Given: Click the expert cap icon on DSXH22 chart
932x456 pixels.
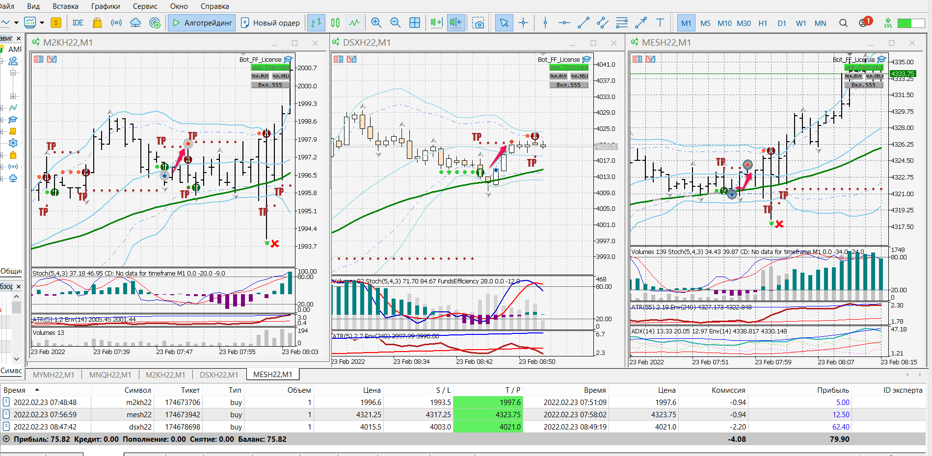Looking at the screenshot, I should point(586,59).
